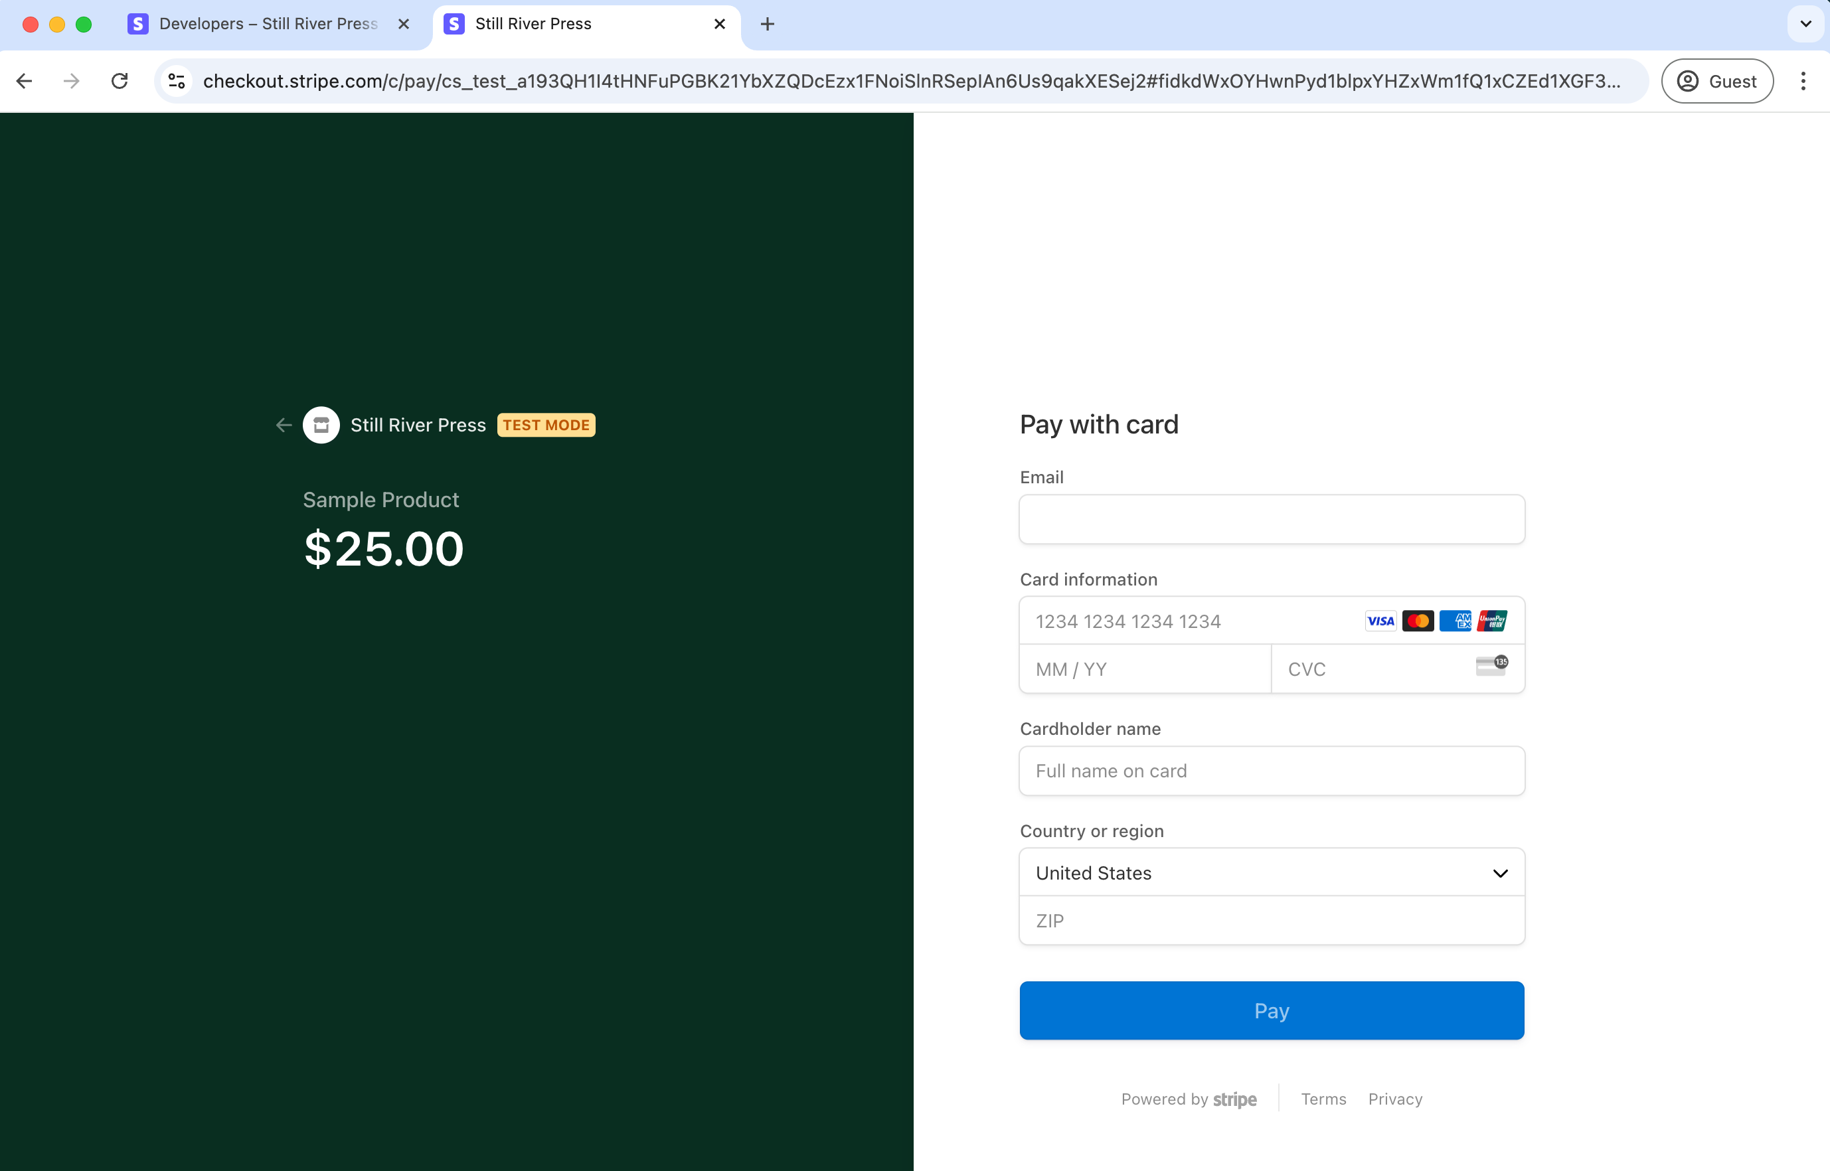1830x1171 pixels.
Task: Click the Privacy link at bottom
Action: (1395, 1099)
